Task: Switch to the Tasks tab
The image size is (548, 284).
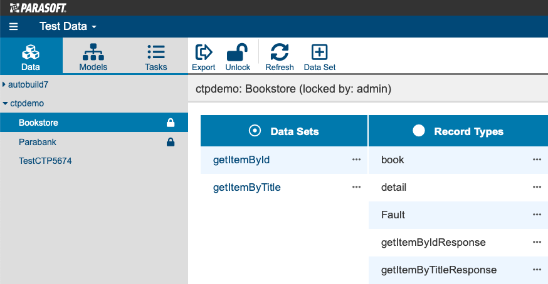Action: [x=156, y=56]
